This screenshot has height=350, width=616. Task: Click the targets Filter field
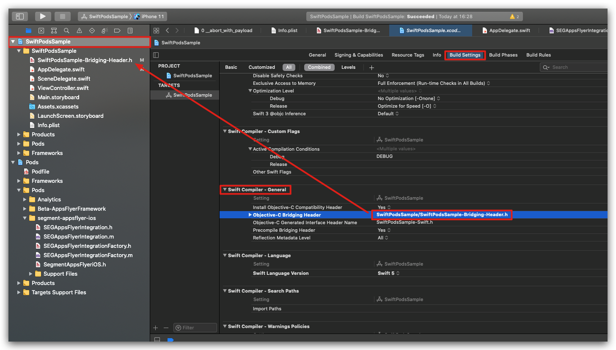tap(195, 328)
